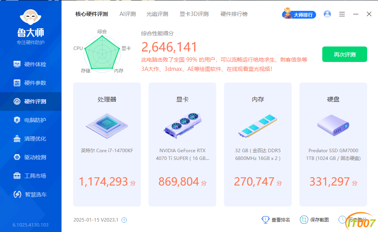Click the graphics card illustration

coord(183,126)
